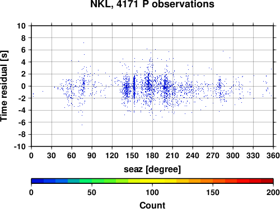
Task: Click the x-axis tick label 270
Action: click(x=213, y=155)
